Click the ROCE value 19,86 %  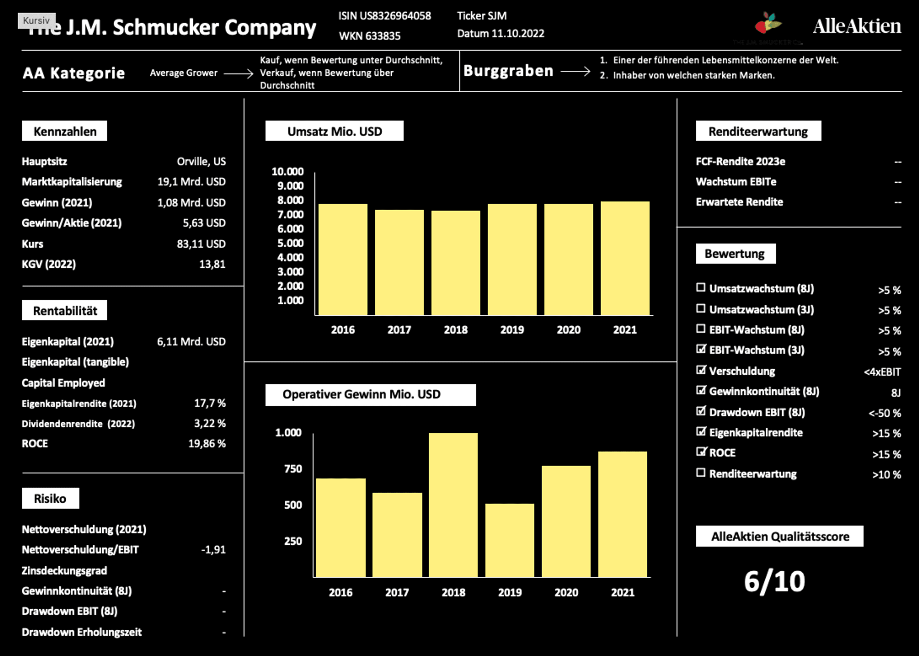pos(207,444)
